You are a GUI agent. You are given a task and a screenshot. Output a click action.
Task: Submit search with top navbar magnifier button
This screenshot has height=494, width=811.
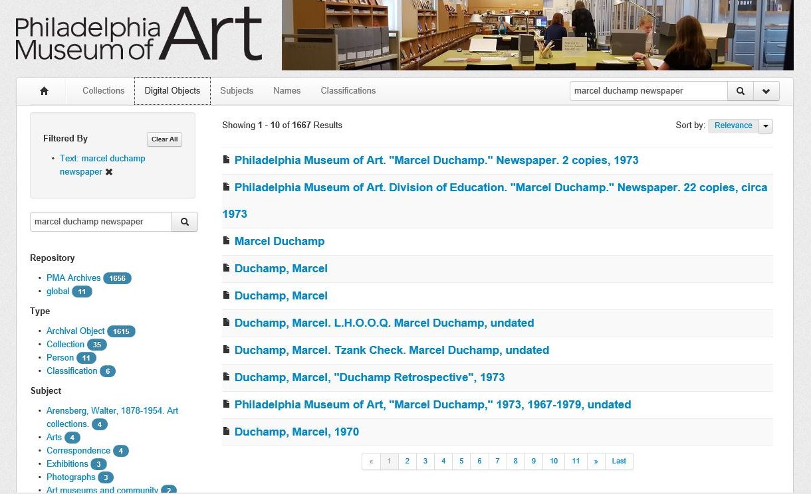(x=741, y=91)
